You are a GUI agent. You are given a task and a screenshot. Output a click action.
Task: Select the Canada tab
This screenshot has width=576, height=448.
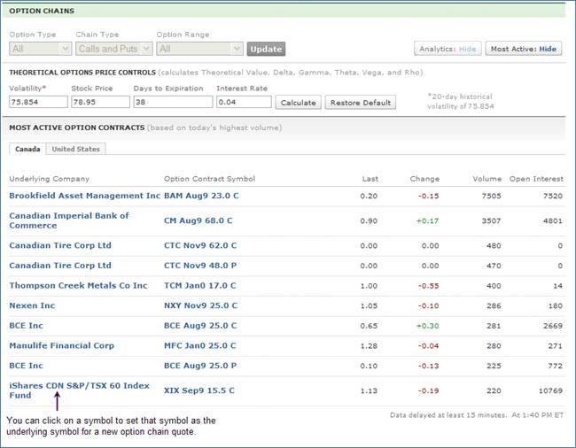tap(27, 149)
